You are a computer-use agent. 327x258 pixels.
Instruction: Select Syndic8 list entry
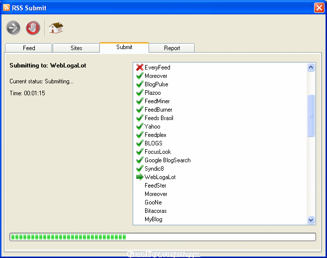(154, 169)
